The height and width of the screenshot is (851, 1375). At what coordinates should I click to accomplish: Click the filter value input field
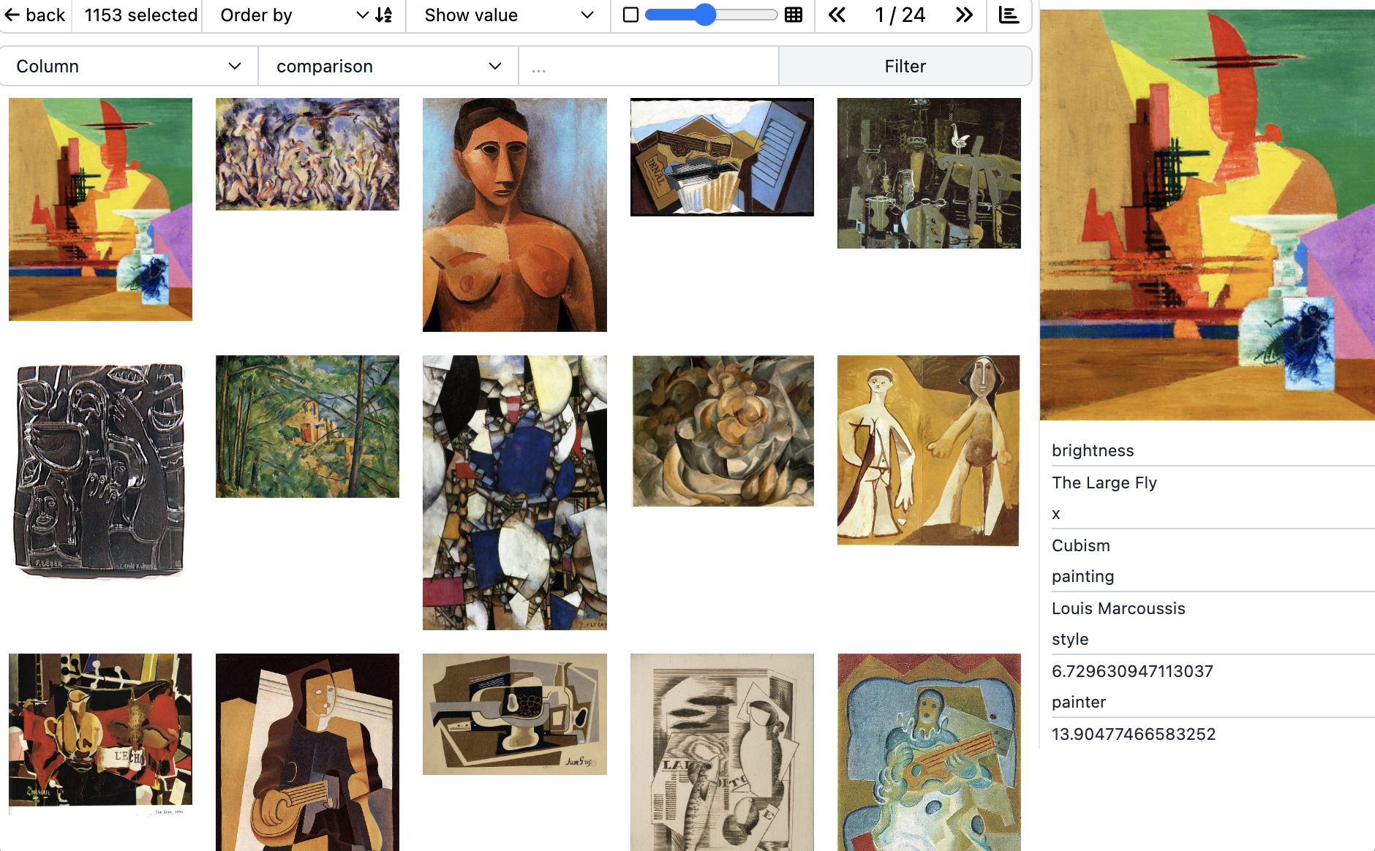649,66
